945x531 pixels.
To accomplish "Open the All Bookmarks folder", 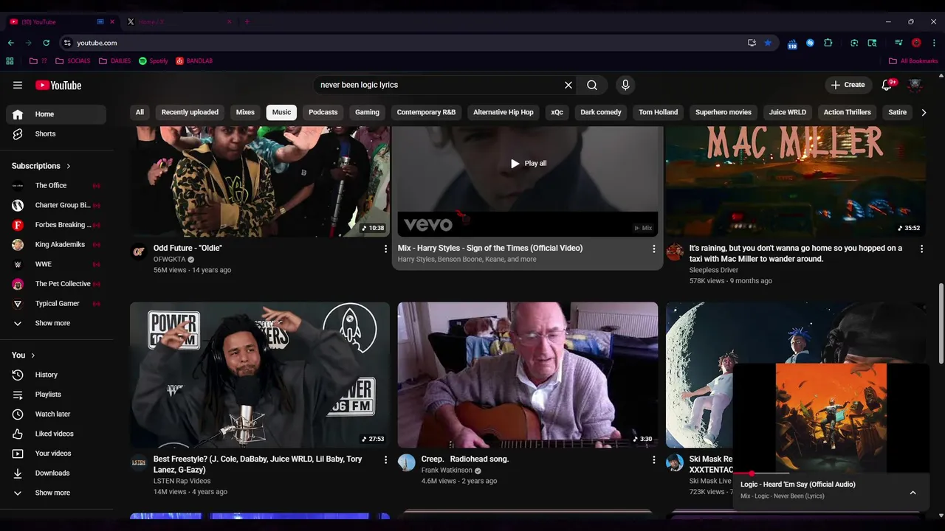I will [x=913, y=60].
